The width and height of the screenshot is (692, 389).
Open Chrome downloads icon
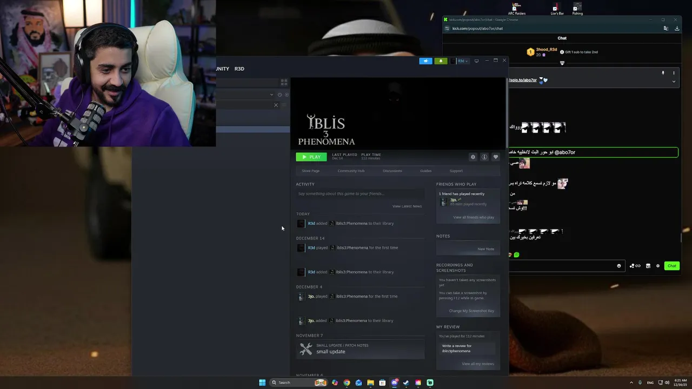tap(677, 28)
